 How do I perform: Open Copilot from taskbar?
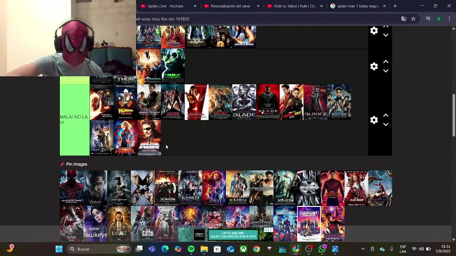pyautogui.click(x=178, y=249)
